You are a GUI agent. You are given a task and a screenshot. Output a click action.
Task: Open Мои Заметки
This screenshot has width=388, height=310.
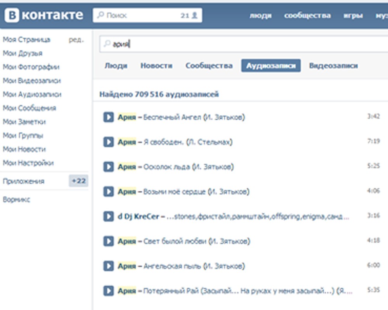(24, 122)
